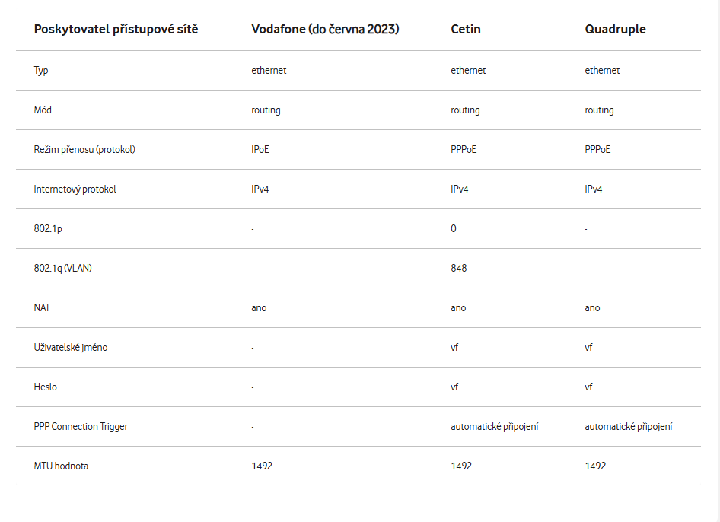Select automatické připojení in the Quadruple column
Screen dimensions: 720x522
(x=628, y=427)
